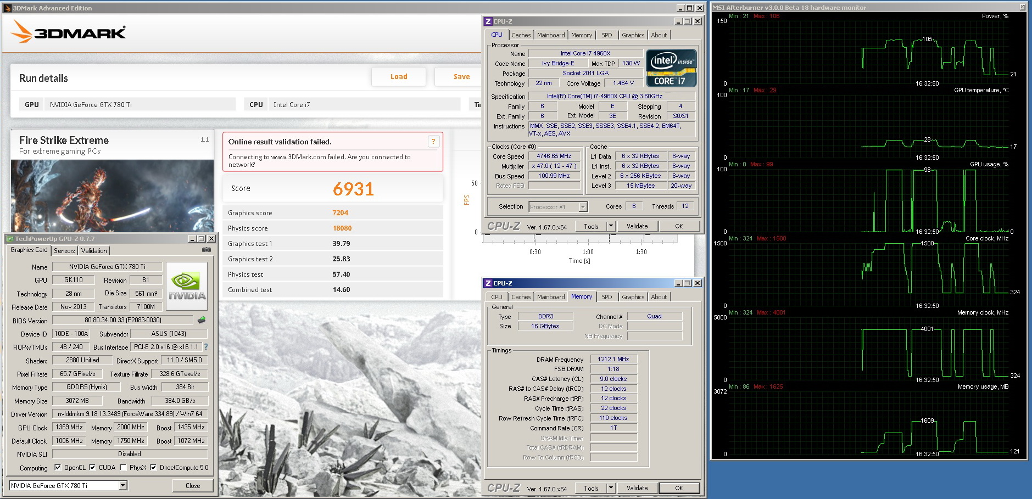Toggle the OpenCL checkbox
This screenshot has width=1032, height=499.
(58, 468)
